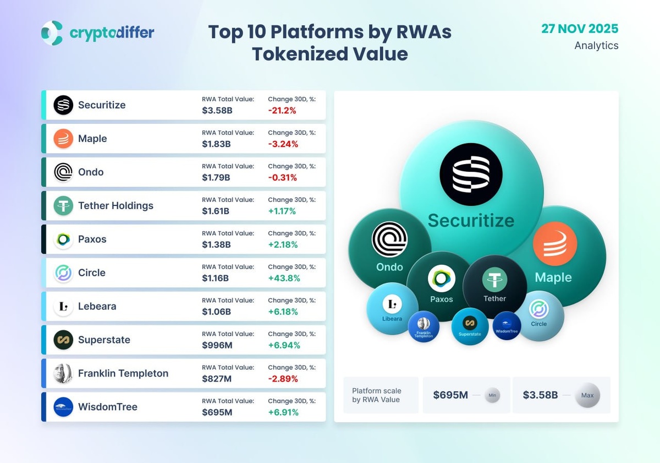Click the legend minimum '$695M' value
The width and height of the screenshot is (660, 463).
pos(450,395)
